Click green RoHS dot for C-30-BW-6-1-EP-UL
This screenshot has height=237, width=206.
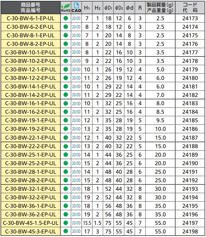[66, 18]
